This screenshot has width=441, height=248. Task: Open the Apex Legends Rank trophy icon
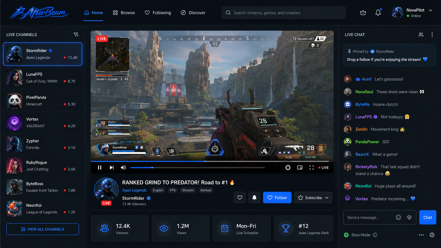coord(286,228)
